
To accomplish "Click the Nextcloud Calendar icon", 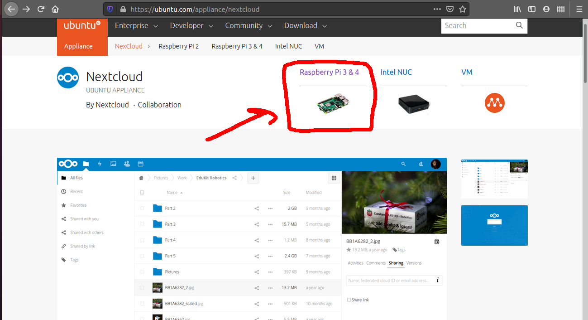I will click(140, 164).
